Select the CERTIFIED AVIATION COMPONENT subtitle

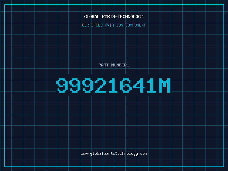pos(114,25)
